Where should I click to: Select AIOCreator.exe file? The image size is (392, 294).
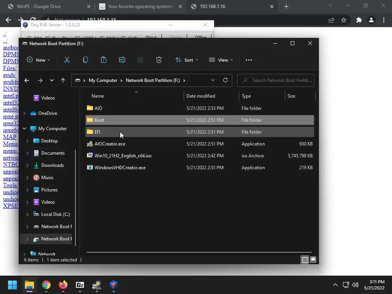click(200, 144)
